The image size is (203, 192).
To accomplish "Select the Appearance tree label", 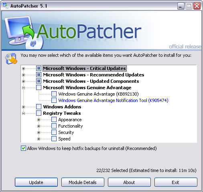I will [x=70, y=120].
